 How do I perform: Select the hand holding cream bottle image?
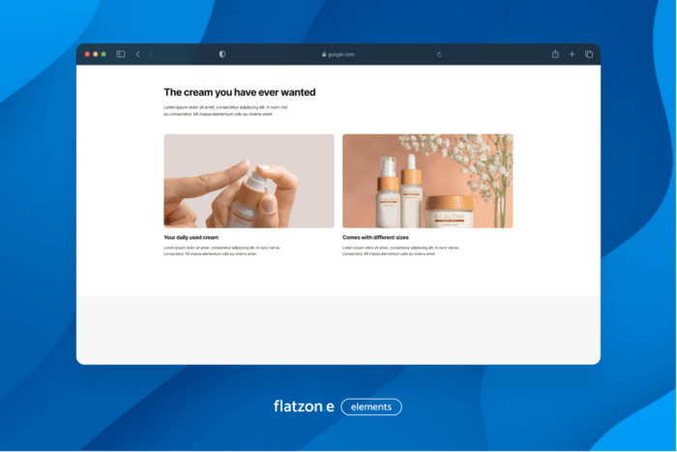249,181
